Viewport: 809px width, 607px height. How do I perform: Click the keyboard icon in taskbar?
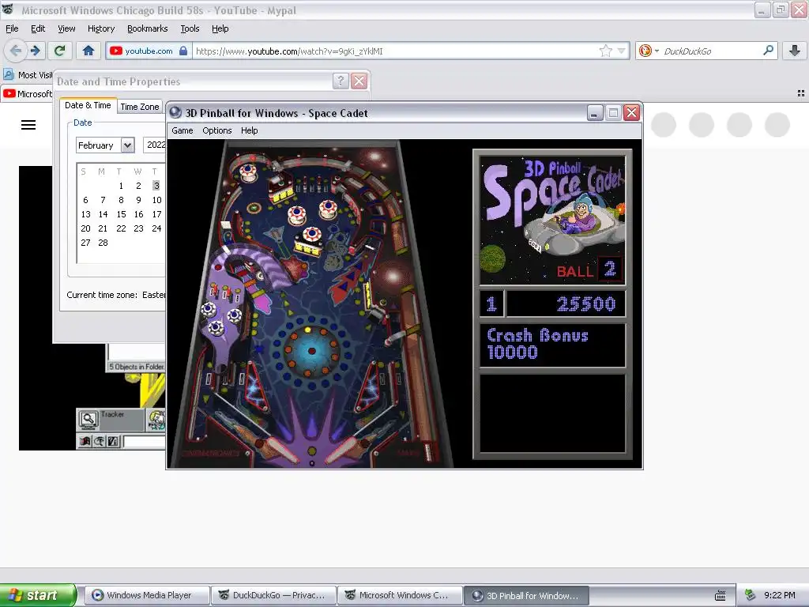tap(721, 596)
